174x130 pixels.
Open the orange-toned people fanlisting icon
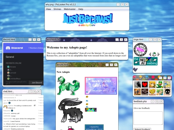point(137,92)
